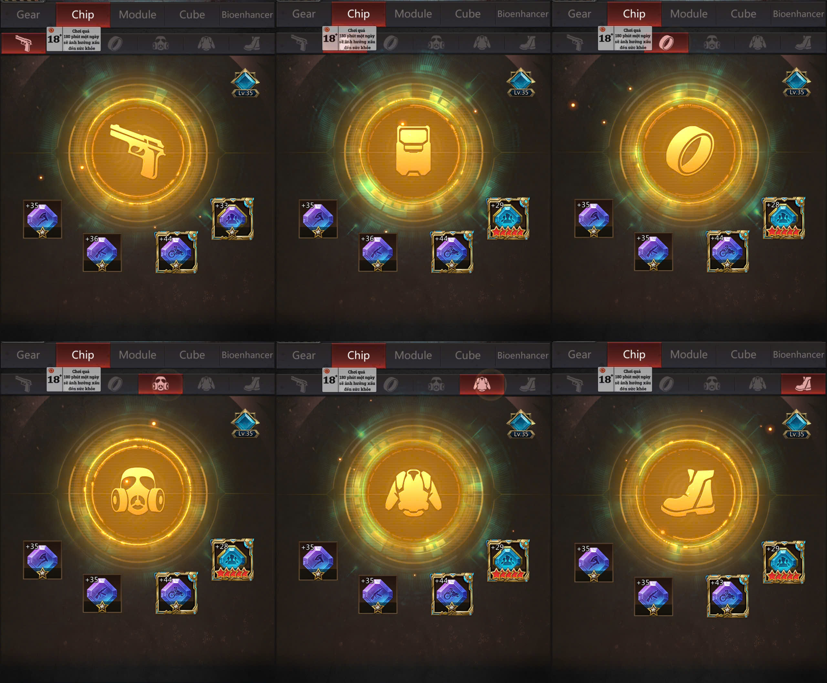Open the +33 purple chip in pistol panel

click(232, 219)
